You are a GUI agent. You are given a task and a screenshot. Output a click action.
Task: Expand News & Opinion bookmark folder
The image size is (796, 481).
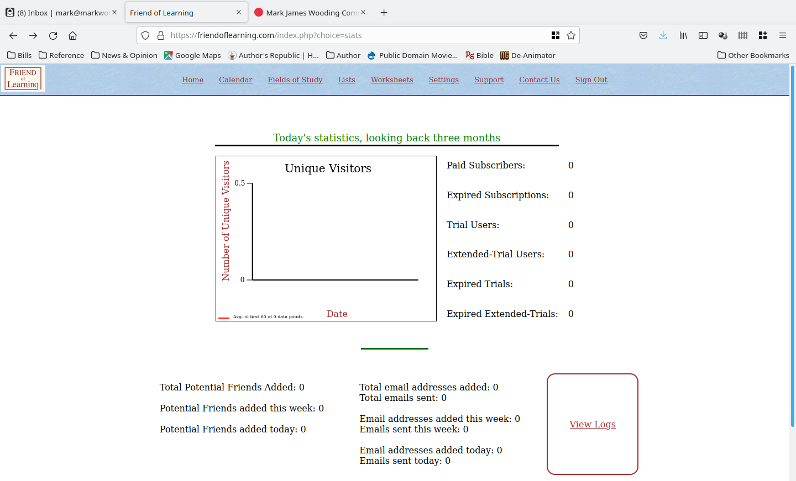tap(124, 55)
